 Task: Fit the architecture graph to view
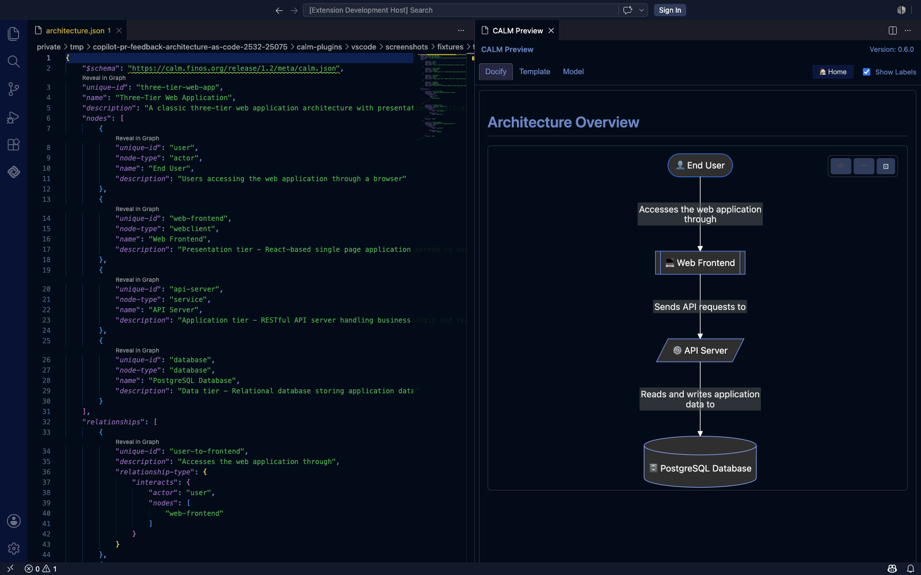tap(886, 166)
